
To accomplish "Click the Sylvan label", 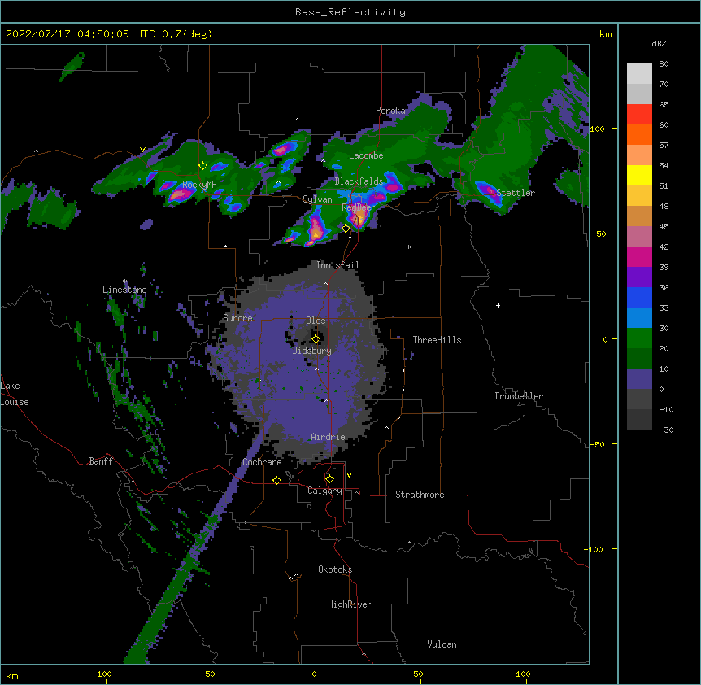I will click(317, 199).
